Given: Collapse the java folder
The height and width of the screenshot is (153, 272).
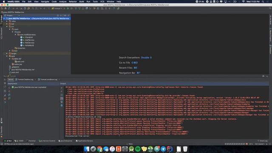Looking at the screenshot, I should [x=12, y=32].
